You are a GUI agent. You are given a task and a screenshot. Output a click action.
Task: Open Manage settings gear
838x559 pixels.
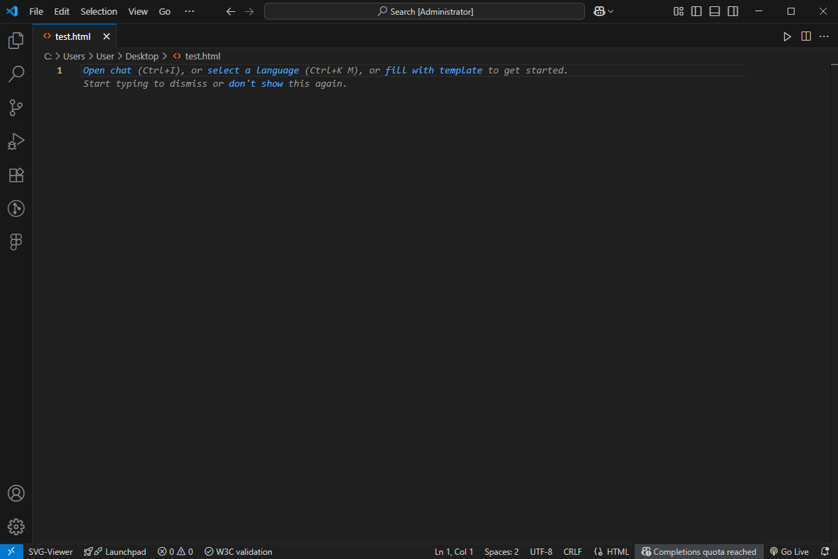coord(15,526)
